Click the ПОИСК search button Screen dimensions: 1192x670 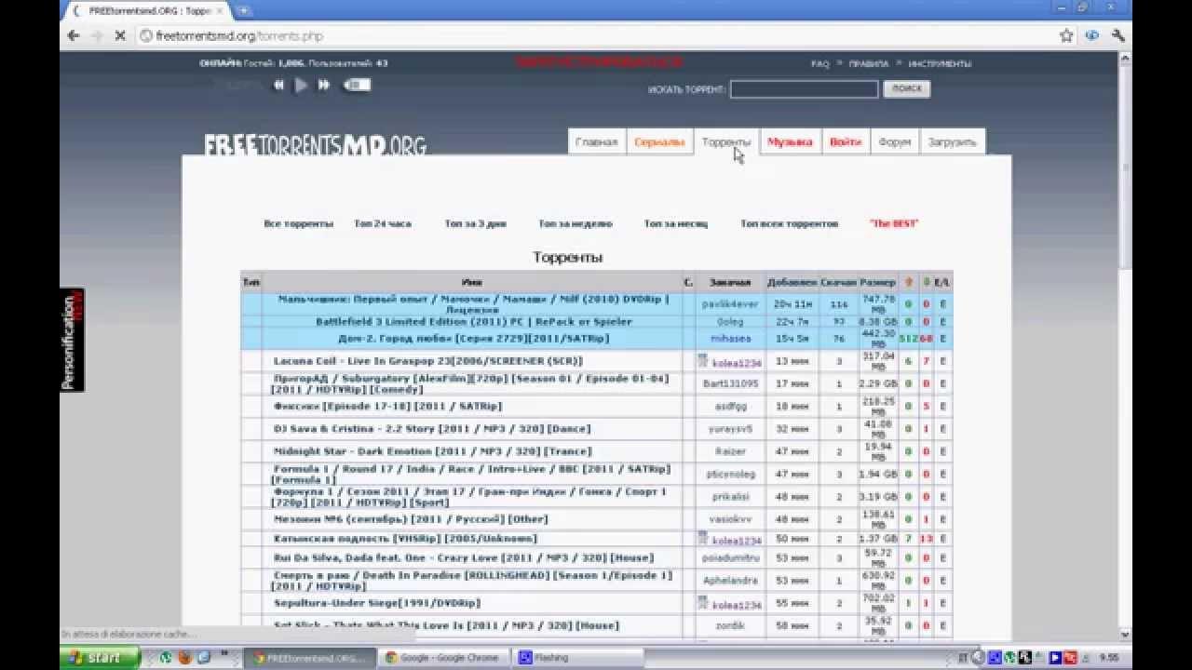point(906,89)
